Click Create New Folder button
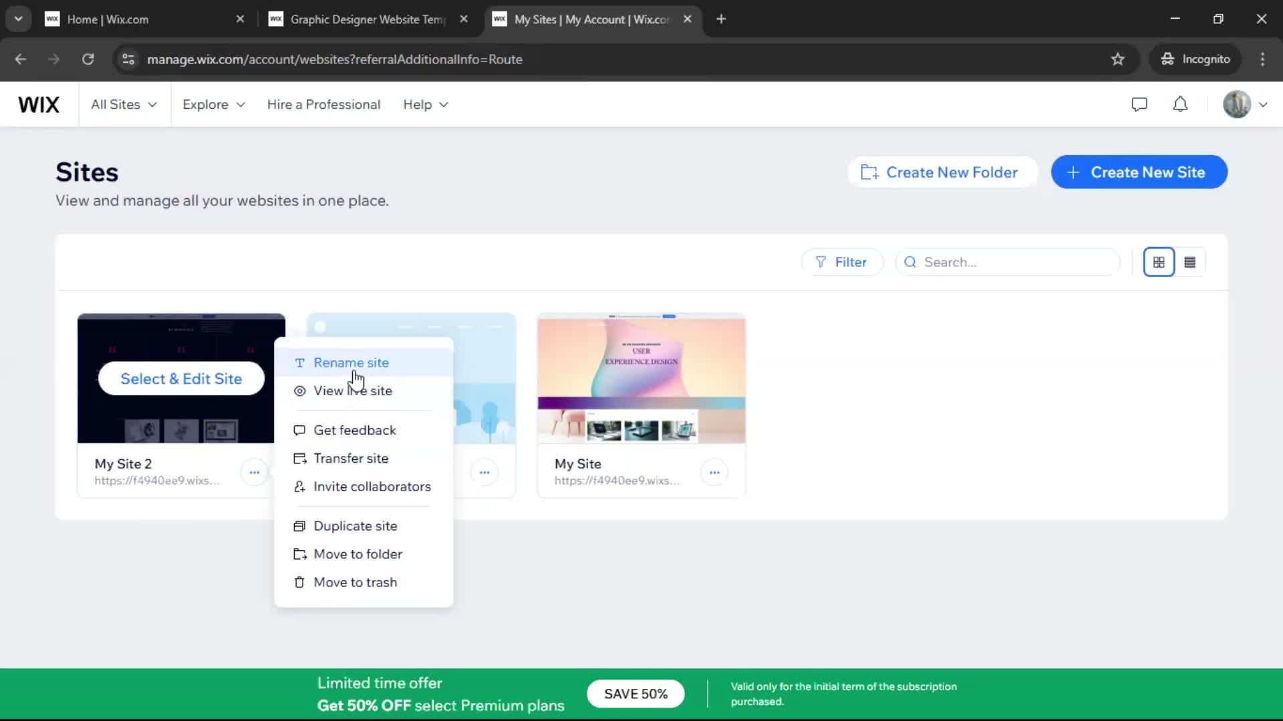Image resolution: width=1283 pixels, height=721 pixels. point(942,172)
